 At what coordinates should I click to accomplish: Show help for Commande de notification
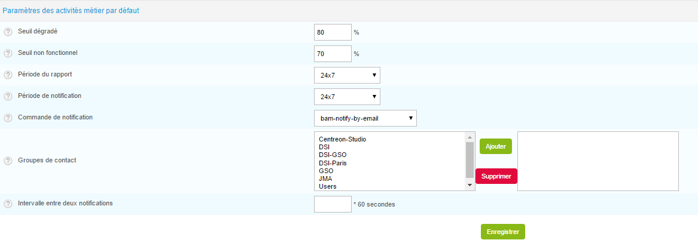click(8, 118)
